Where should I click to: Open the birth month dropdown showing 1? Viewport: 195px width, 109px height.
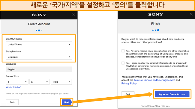(17, 82)
